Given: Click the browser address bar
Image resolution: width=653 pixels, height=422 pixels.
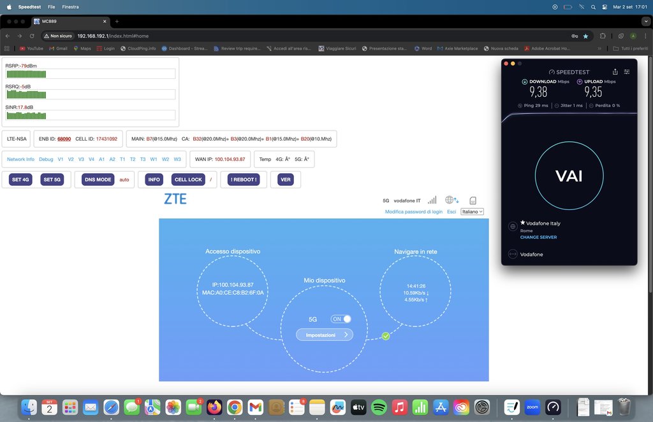Looking at the screenshot, I should coord(308,36).
